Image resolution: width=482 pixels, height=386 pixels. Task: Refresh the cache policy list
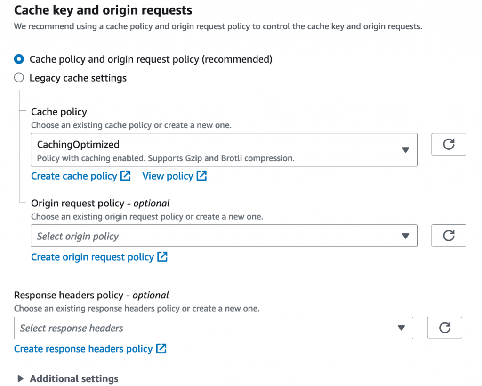coord(449,144)
